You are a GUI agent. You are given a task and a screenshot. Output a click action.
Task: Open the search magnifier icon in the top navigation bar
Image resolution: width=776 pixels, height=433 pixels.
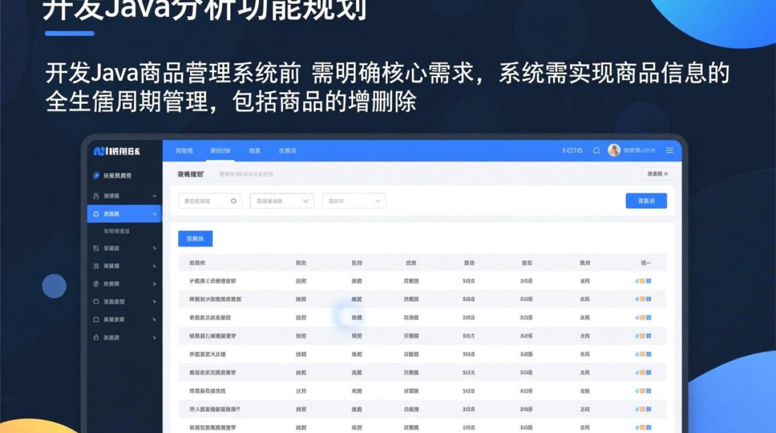tap(597, 150)
